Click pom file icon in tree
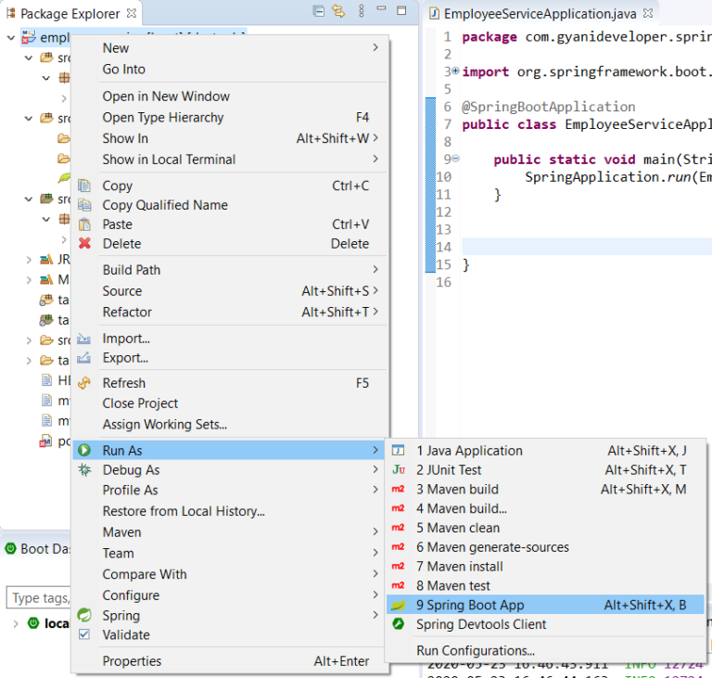This screenshot has height=678, width=712. [x=45, y=441]
